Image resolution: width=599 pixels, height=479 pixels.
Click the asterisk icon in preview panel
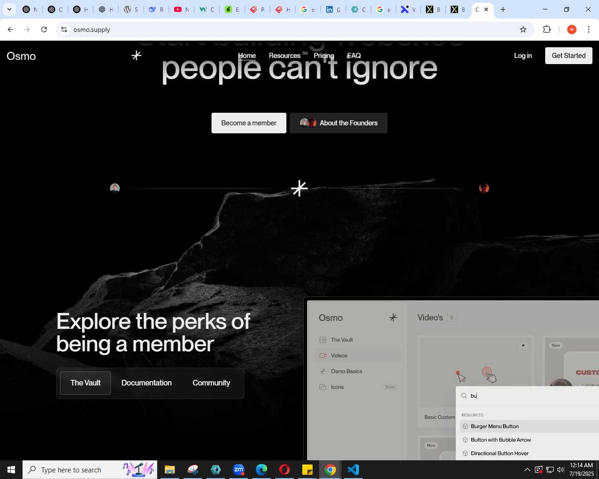point(393,318)
